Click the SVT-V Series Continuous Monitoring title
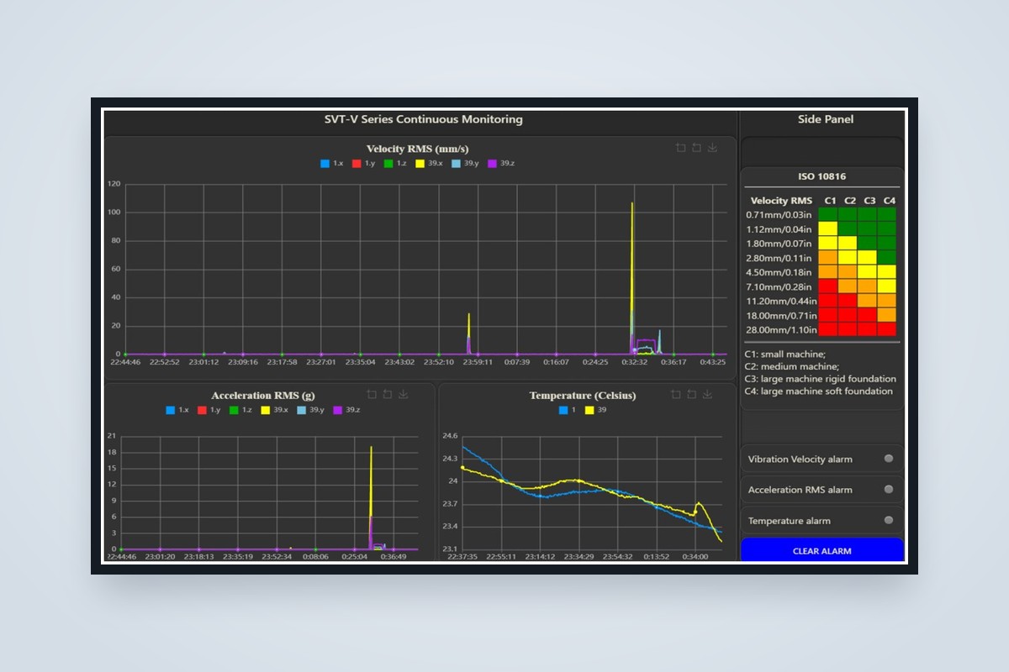Screen dimensions: 1009x672 pos(424,119)
